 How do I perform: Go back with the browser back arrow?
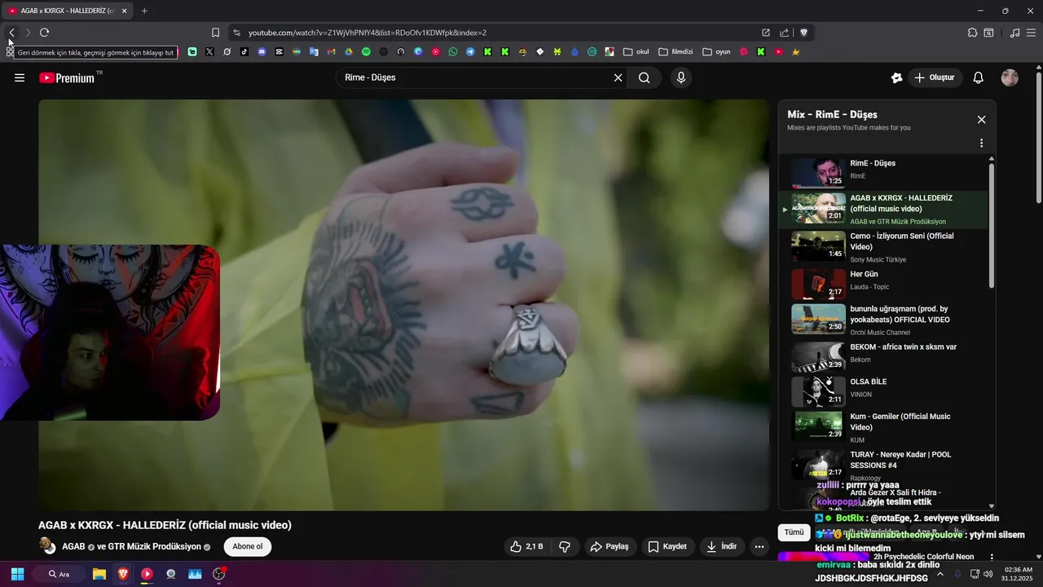point(11,33)
